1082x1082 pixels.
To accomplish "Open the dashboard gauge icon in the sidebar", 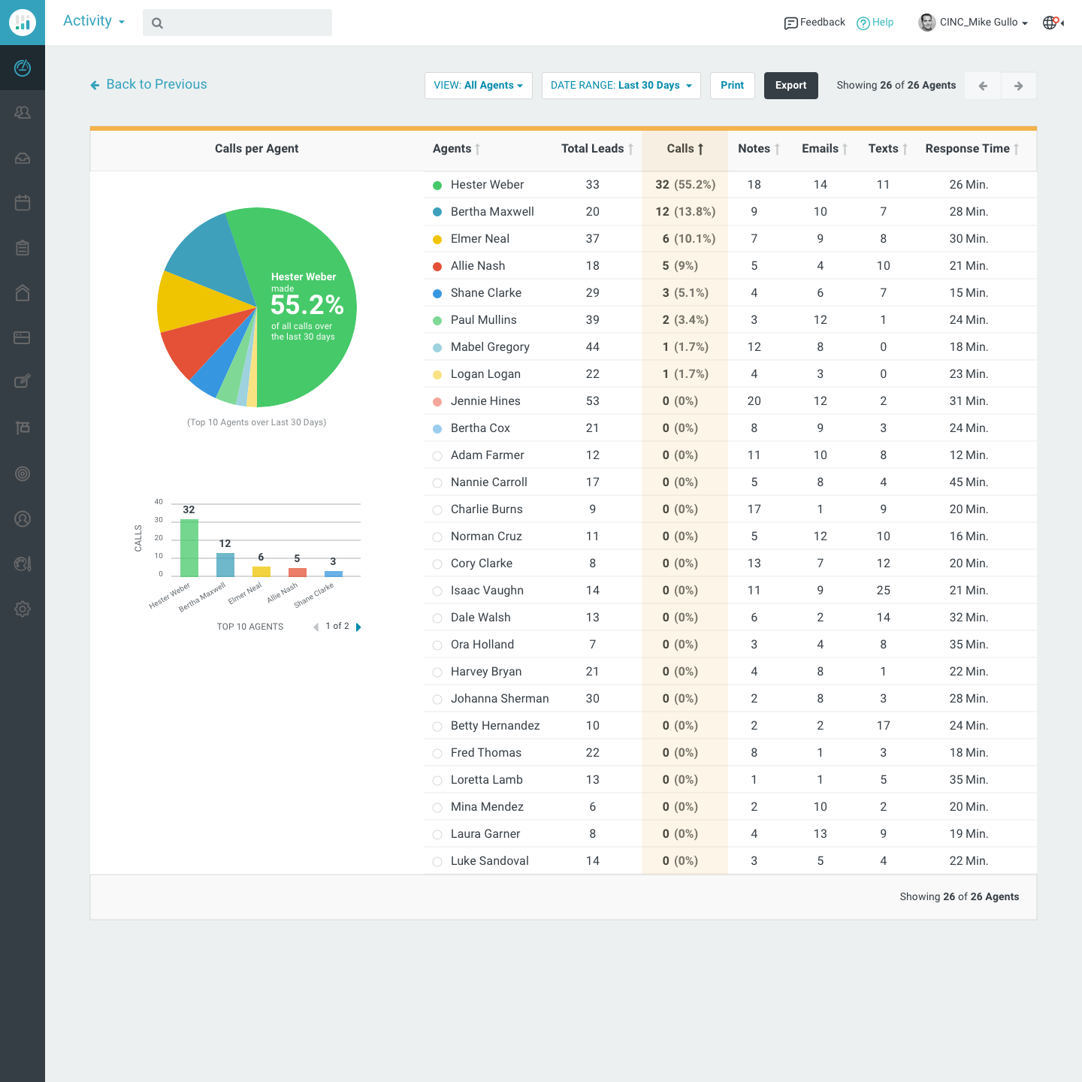I will tap(23, 68).
